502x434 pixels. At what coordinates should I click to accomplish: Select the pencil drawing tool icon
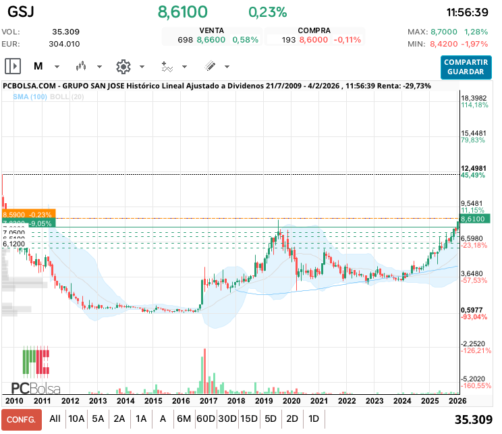click(x=210, y=66)
